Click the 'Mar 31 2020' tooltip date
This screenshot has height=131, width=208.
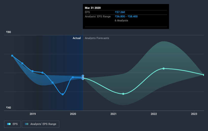click(x=93, y=8)
